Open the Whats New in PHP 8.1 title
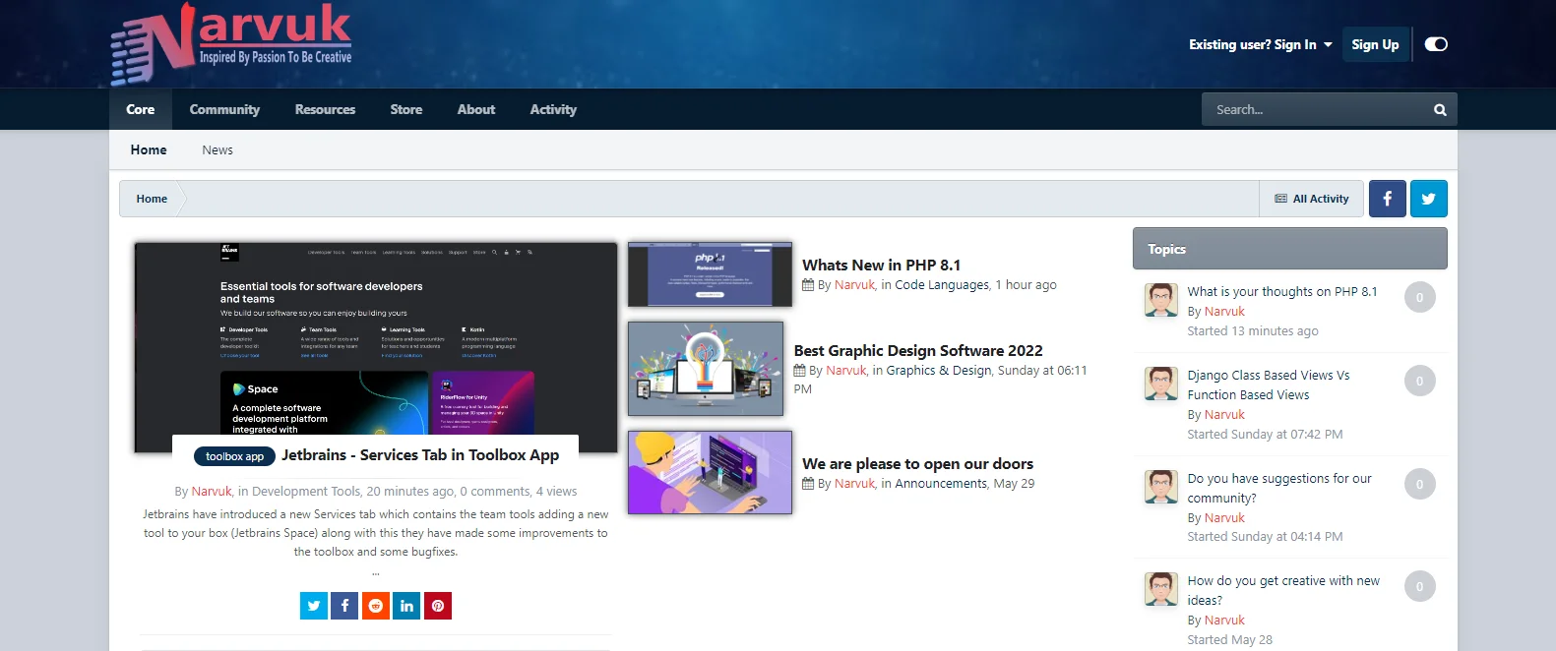 [881, 266]
